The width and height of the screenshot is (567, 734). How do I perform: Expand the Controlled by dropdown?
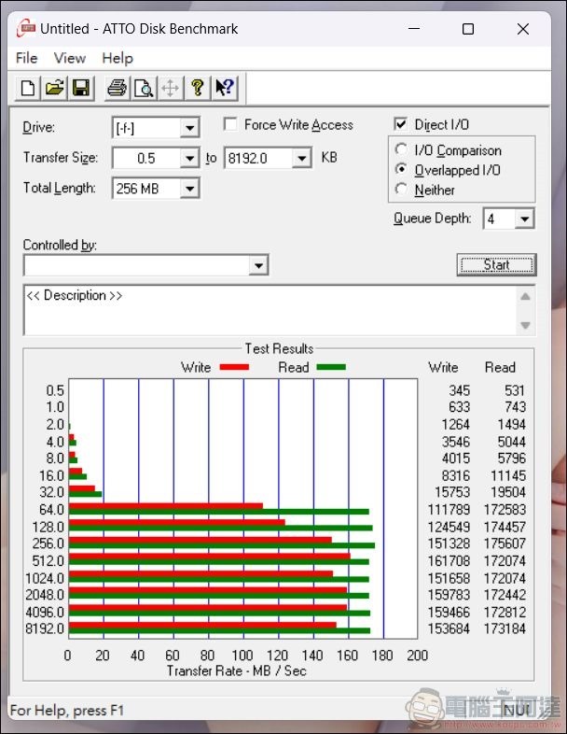pyautogui.click(x=258, y=266)
